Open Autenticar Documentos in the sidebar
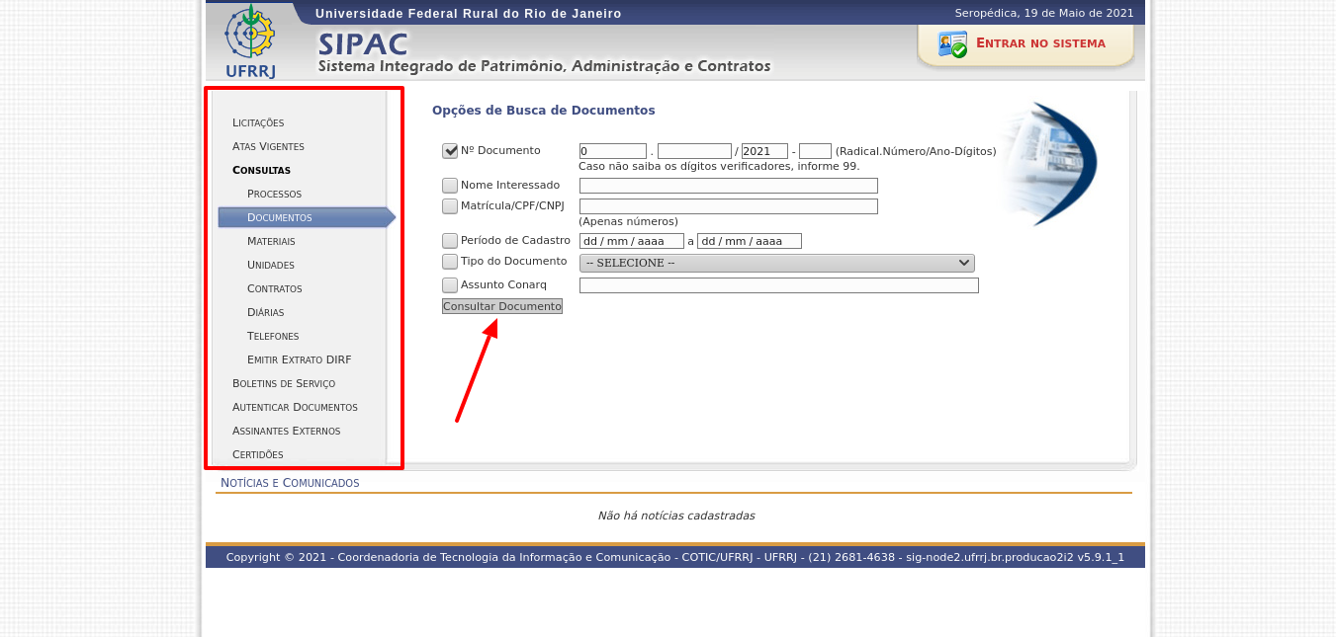1336x637 pixels. [x=295, y=407]
